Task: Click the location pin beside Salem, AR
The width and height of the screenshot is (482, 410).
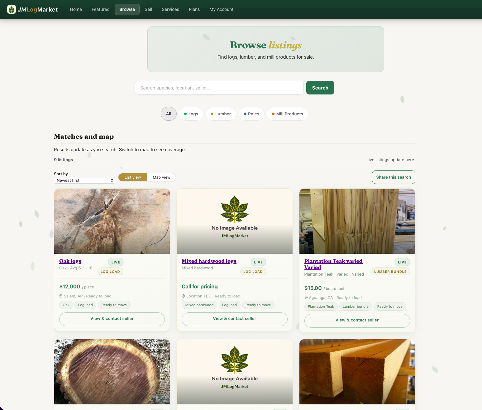Action: pyautogui.click(x=61, y=296)
